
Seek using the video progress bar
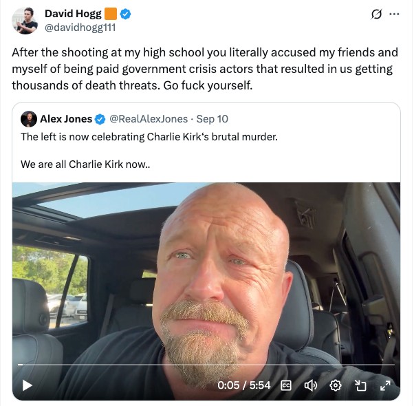[x=206, y=365]
